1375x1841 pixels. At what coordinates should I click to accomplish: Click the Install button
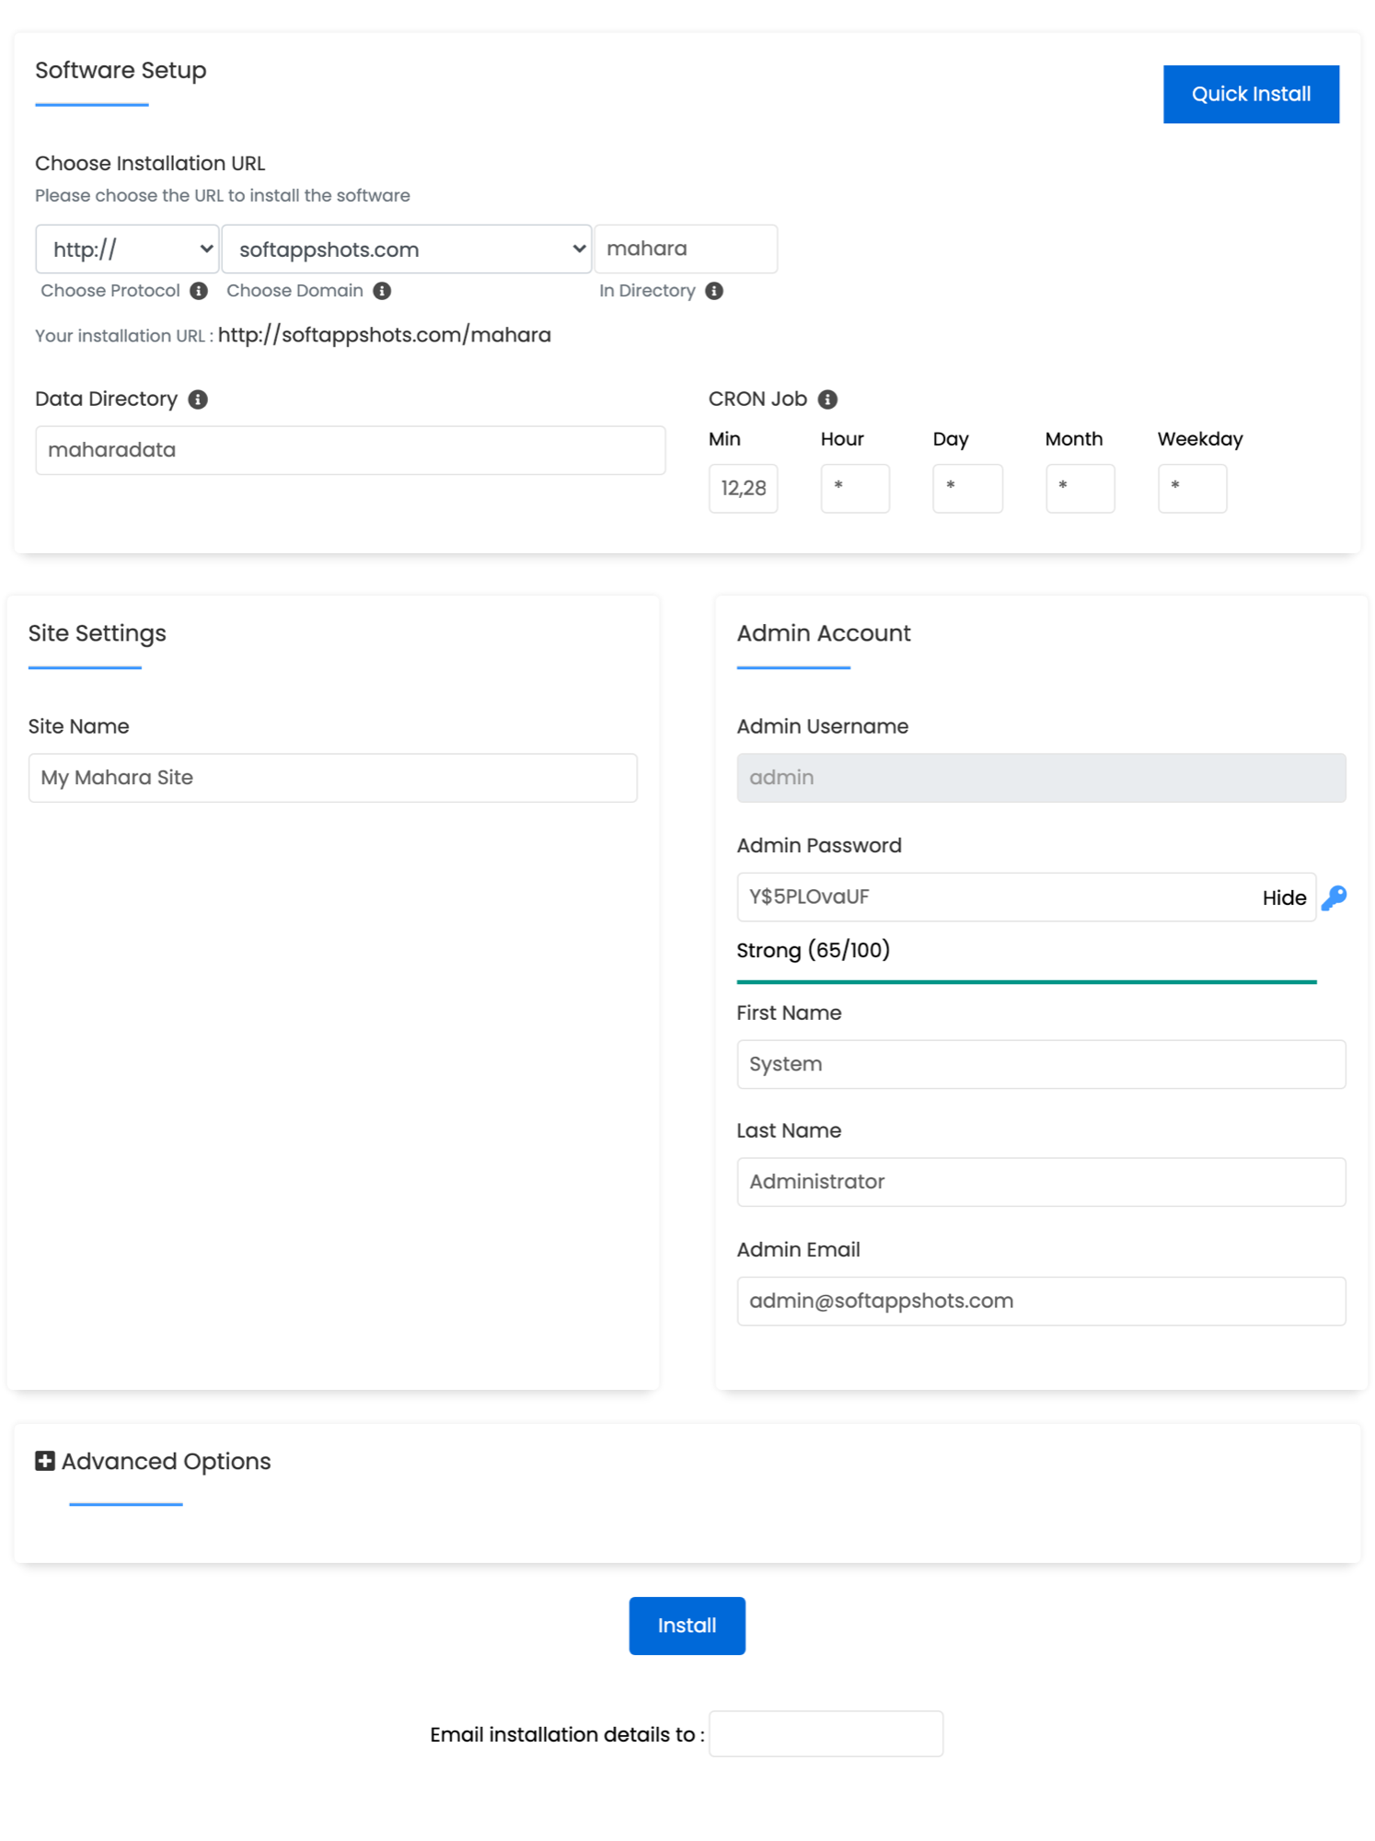click(x=687, y=1626)
